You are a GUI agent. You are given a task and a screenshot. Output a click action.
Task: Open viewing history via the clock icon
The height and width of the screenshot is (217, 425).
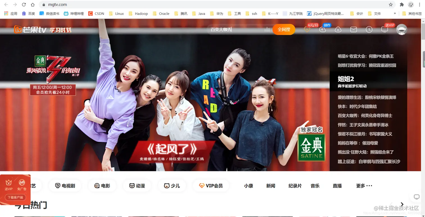369,29
